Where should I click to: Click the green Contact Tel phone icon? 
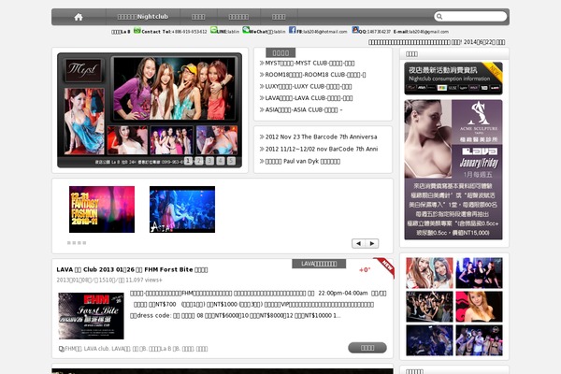click(x=137, y=31)
